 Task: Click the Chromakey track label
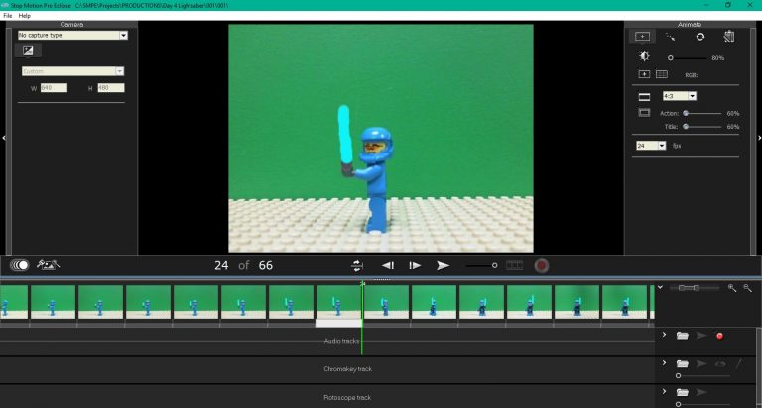click(347, 369)
